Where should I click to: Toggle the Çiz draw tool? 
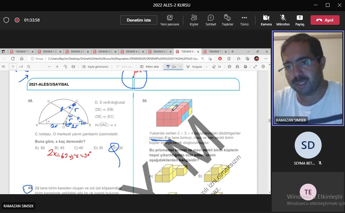click(171, 67)
